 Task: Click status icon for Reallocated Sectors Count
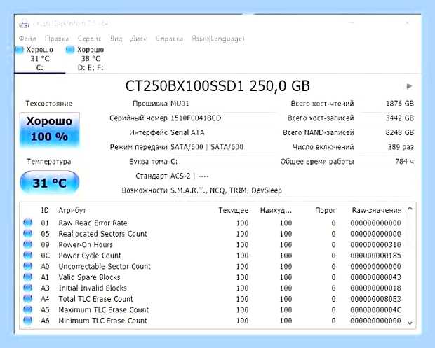[x=28, y=233]
